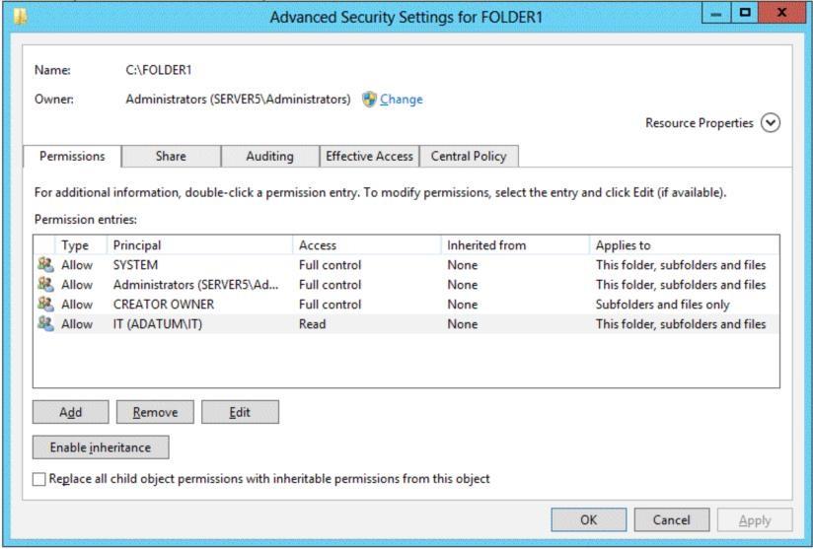Open the Auditing tab
Screen dimensions: 813x549
tap(269, 157)
